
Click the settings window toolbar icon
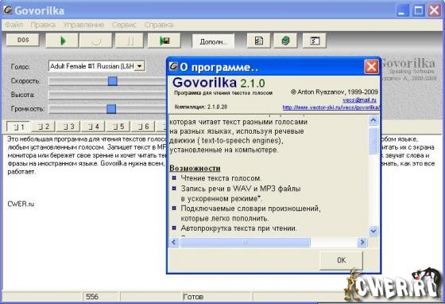click(315, 41)
